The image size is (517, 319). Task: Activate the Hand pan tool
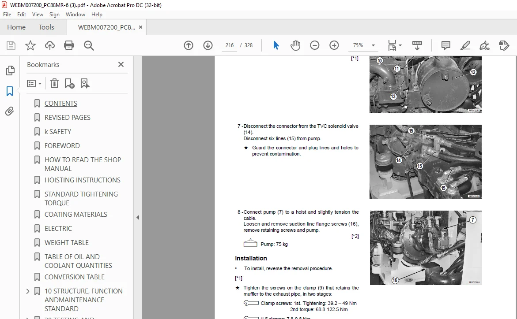pyautogui.click(x=295, y=45)
